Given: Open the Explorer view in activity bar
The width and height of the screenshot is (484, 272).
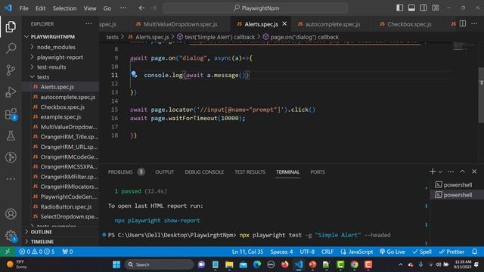Looking at the screenshot, I should pos(11,27).
